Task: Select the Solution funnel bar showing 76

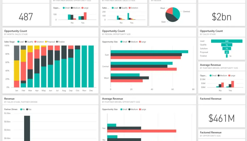Action: (227, 48)
